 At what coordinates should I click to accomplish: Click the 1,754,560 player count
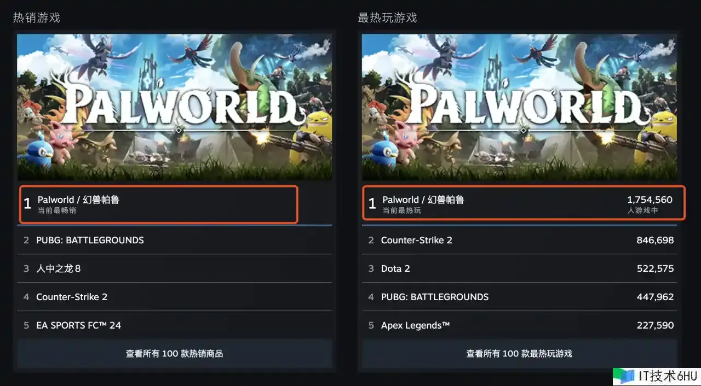(x=650, y=200)
